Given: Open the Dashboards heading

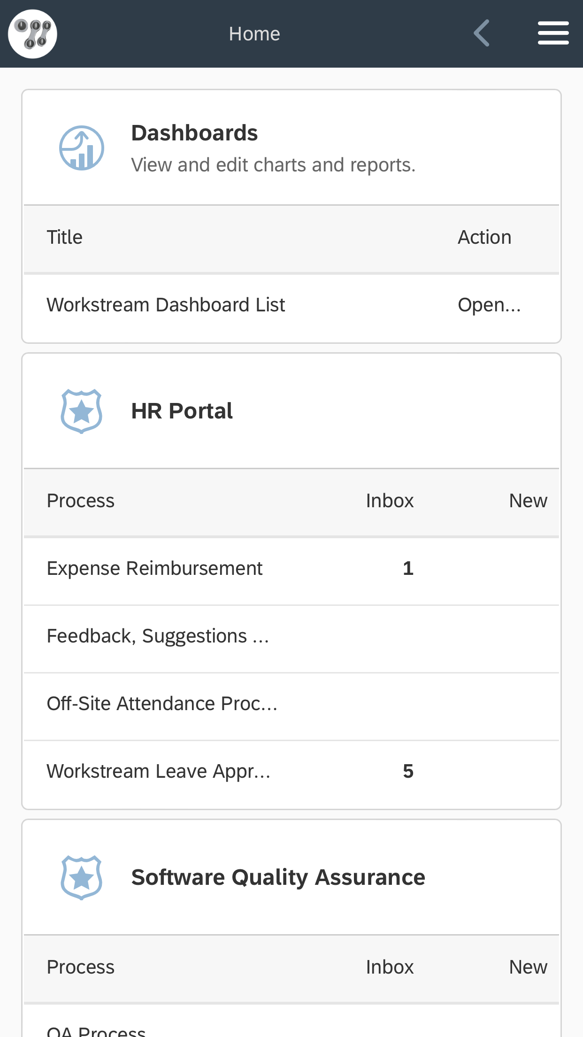Looking at the screenshot, I should tap(194, 133).
